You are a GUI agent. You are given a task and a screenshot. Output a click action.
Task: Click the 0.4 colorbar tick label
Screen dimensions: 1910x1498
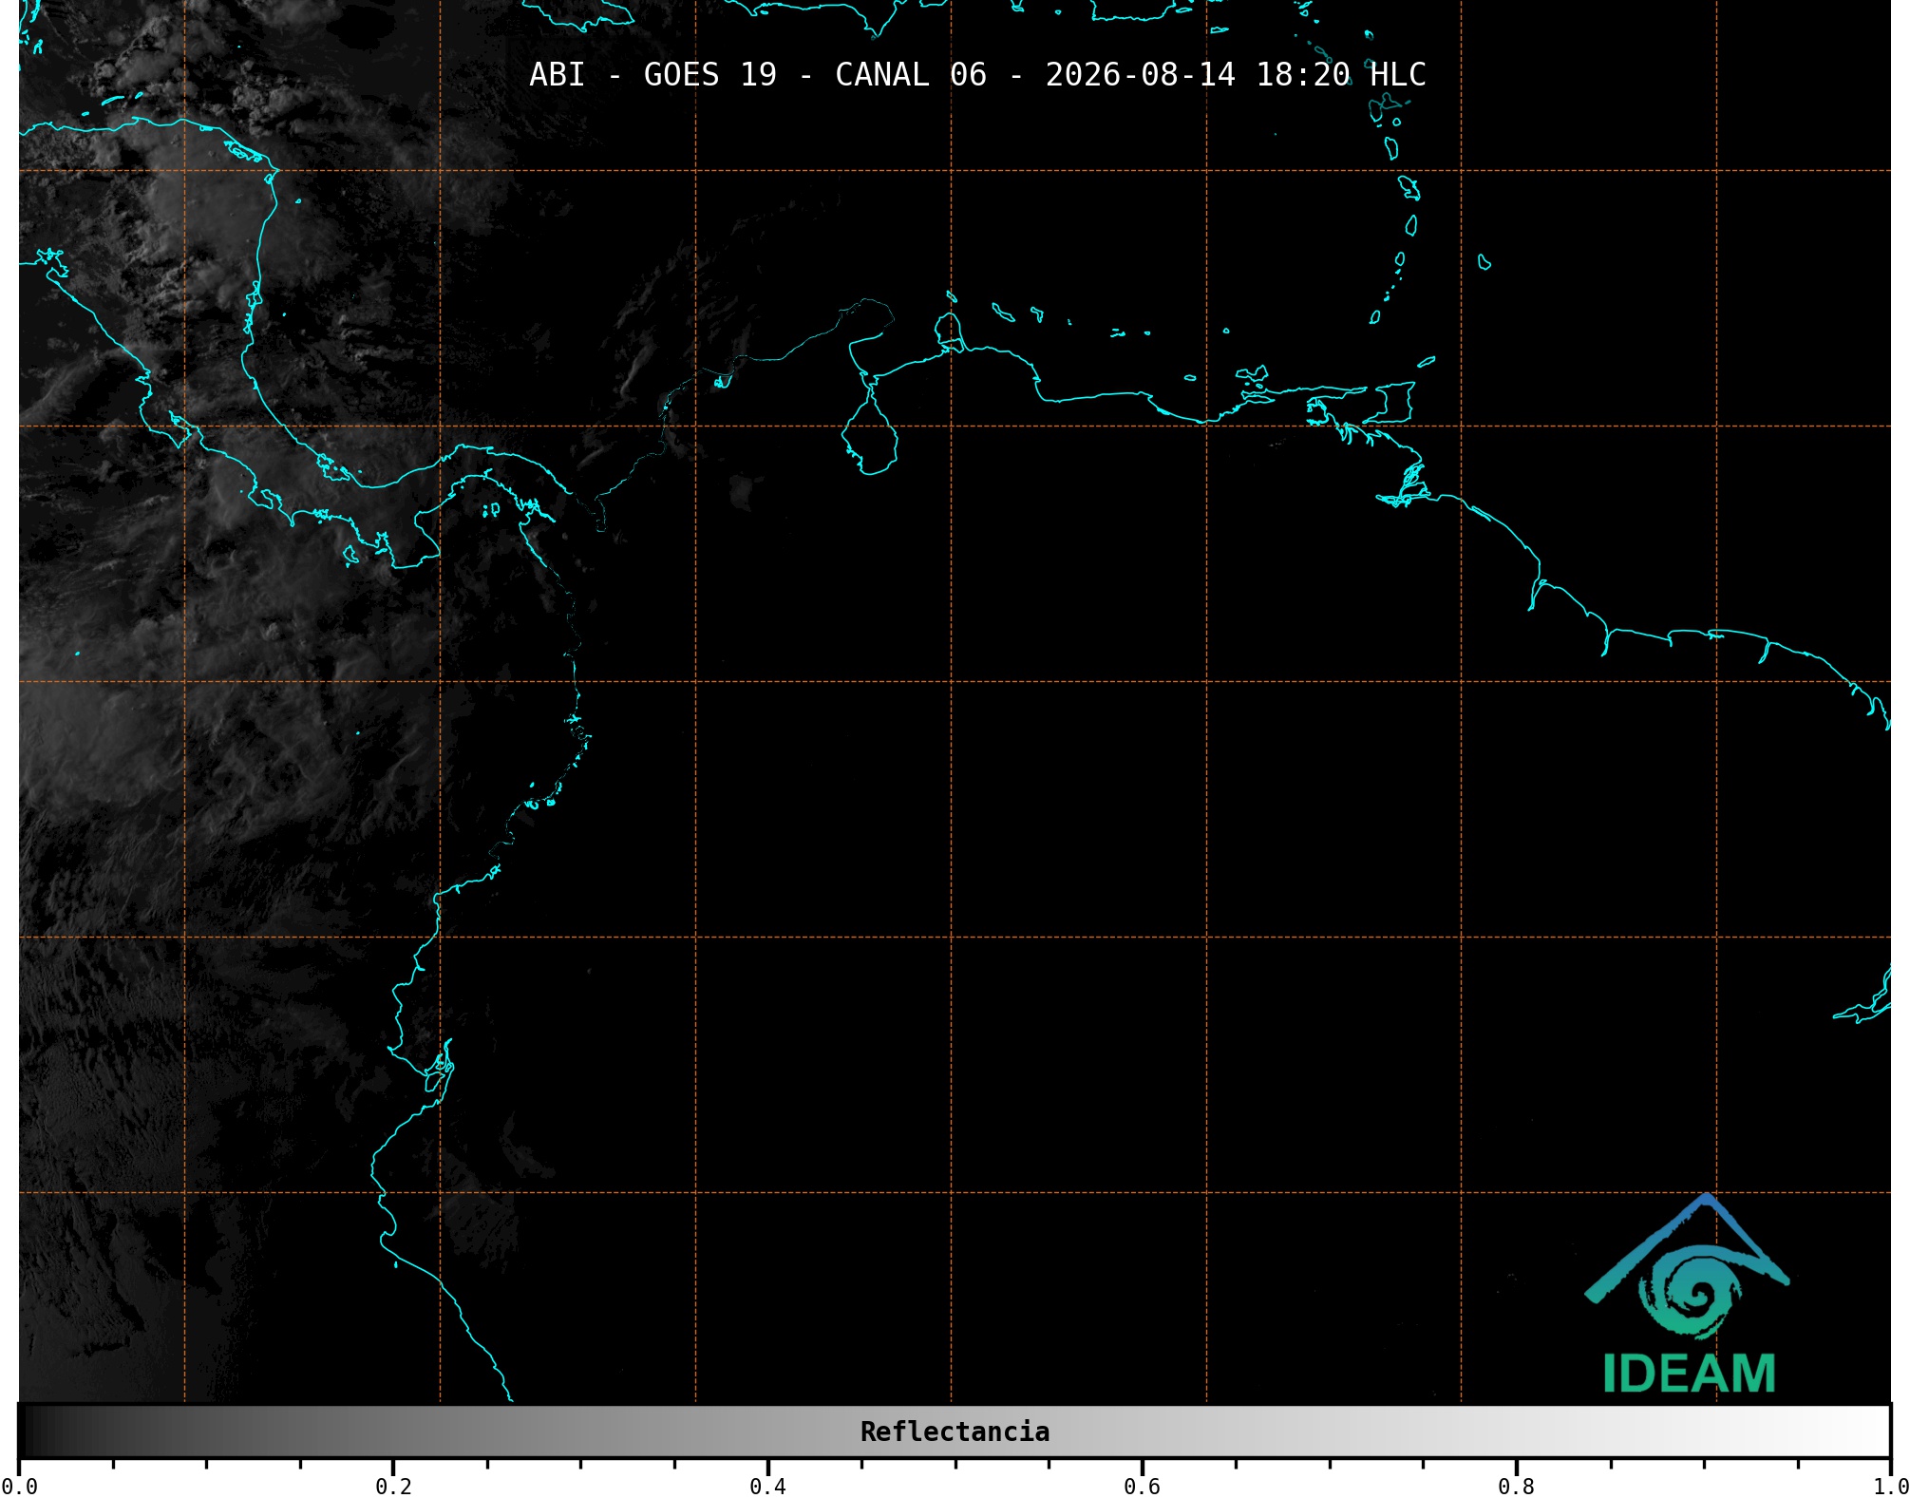[x=767, y=1486]
